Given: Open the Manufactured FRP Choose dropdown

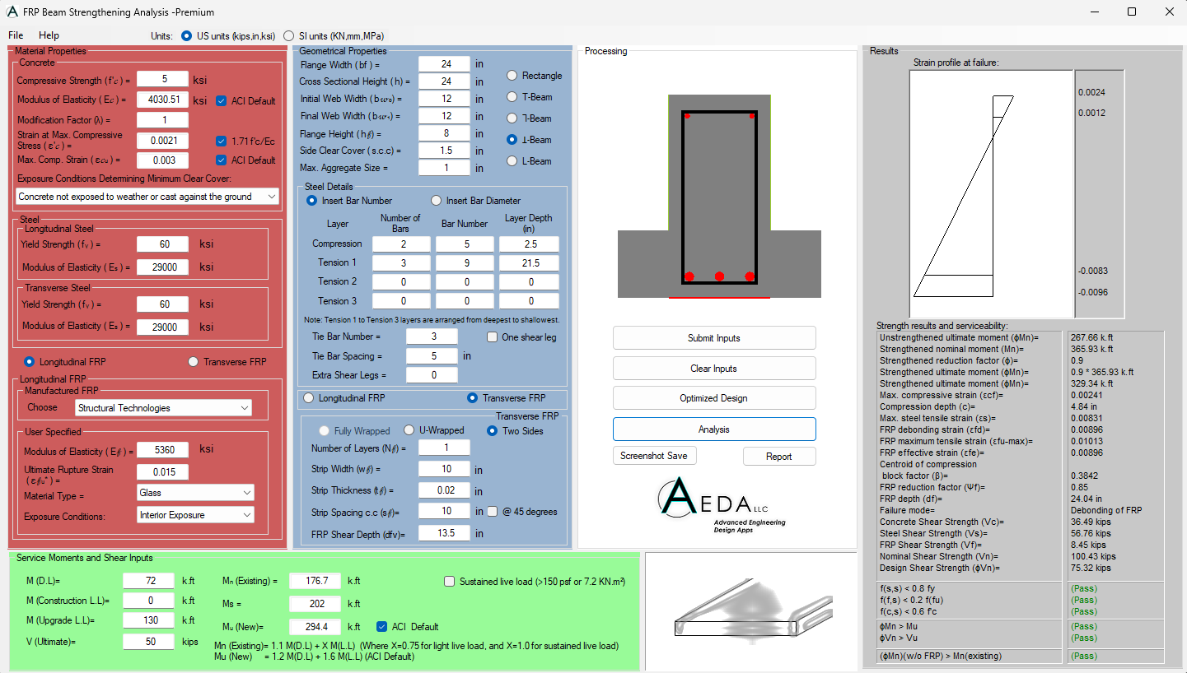Looking at the screenshot, I should click(x=163, y=408).
